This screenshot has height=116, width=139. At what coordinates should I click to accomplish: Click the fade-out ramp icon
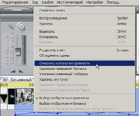point(21,72)
